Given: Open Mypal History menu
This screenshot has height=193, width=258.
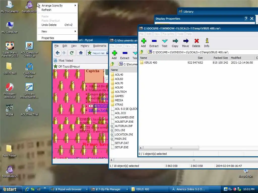Looking at the screenshot, I should [85, 46].
